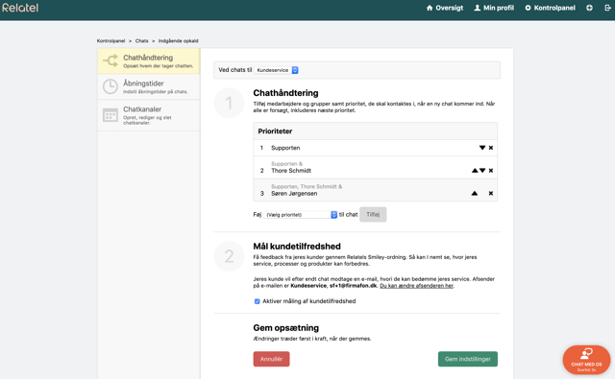Click the Prioriteter table header
The image size is (615, 379).
[x=376, y=131]
